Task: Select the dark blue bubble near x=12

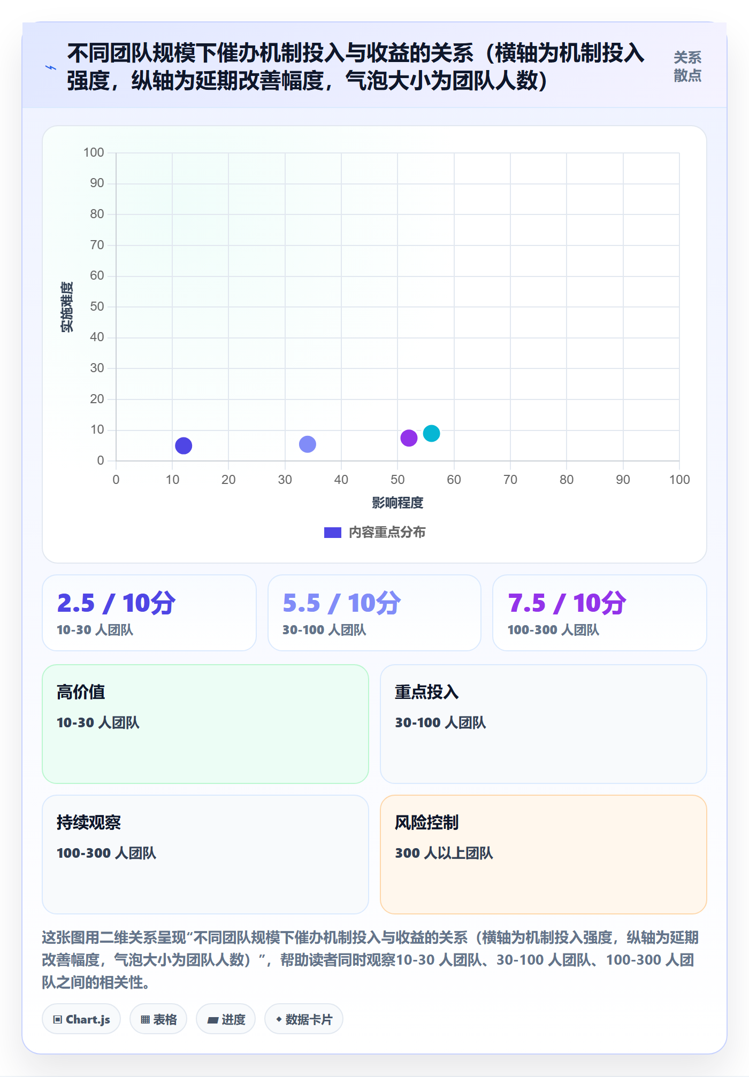Action: pos(184,445)
